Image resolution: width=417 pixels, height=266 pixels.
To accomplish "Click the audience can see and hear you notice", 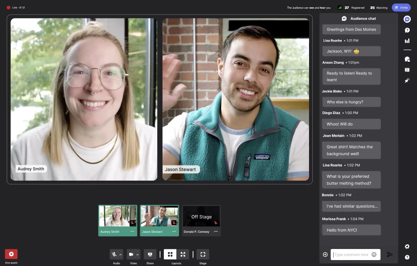I will [x=309, y=8].
